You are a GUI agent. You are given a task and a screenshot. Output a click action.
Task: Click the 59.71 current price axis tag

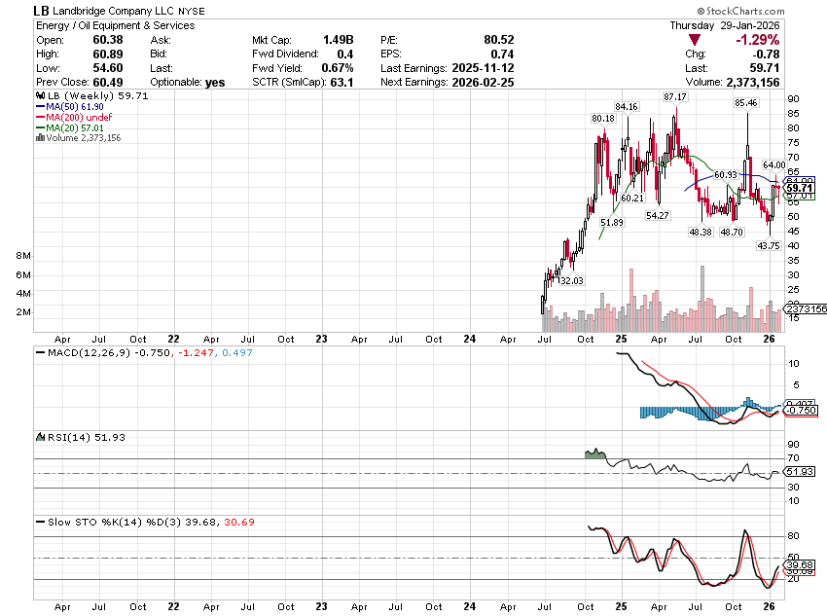pos(799,188)
